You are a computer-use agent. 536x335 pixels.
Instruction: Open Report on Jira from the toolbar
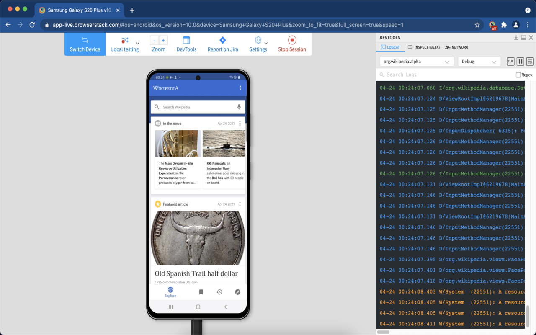pyautogui.click(x=222, y=44)
